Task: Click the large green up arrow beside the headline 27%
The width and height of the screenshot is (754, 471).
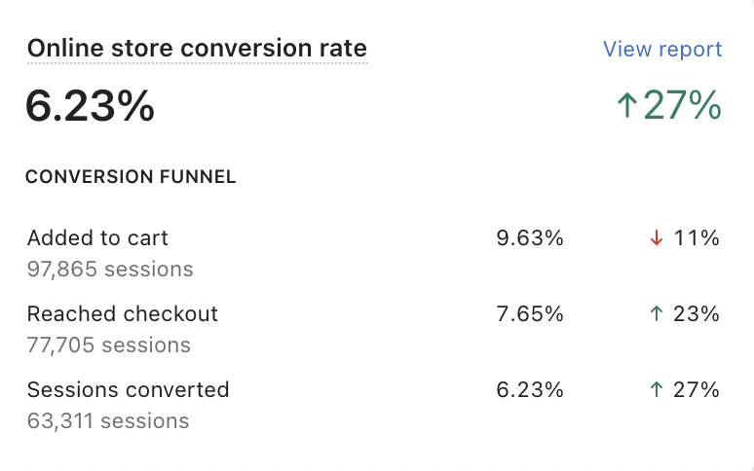Action: coord(626,106)
